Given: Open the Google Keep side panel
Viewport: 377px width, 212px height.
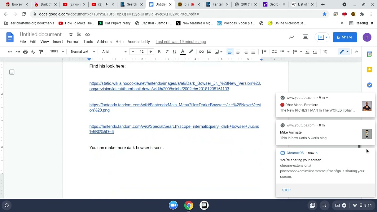Looking at the screenshot, I should coord(369,69).
